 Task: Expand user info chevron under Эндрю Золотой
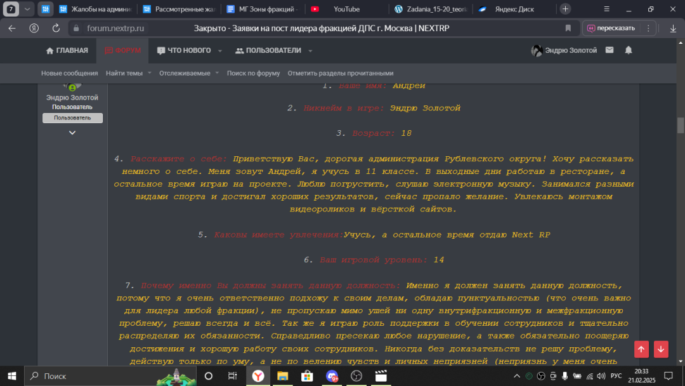(72, 133)
